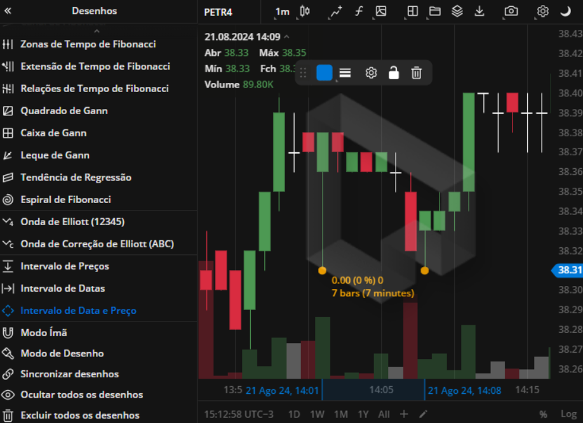Open the chart layout grid icon
Screen dimensions: 583x423
pos(413,11)
